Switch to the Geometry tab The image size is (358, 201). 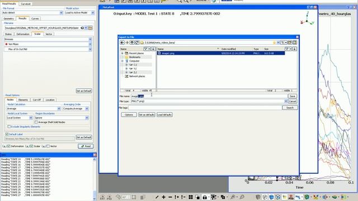(x=9, y=18)
